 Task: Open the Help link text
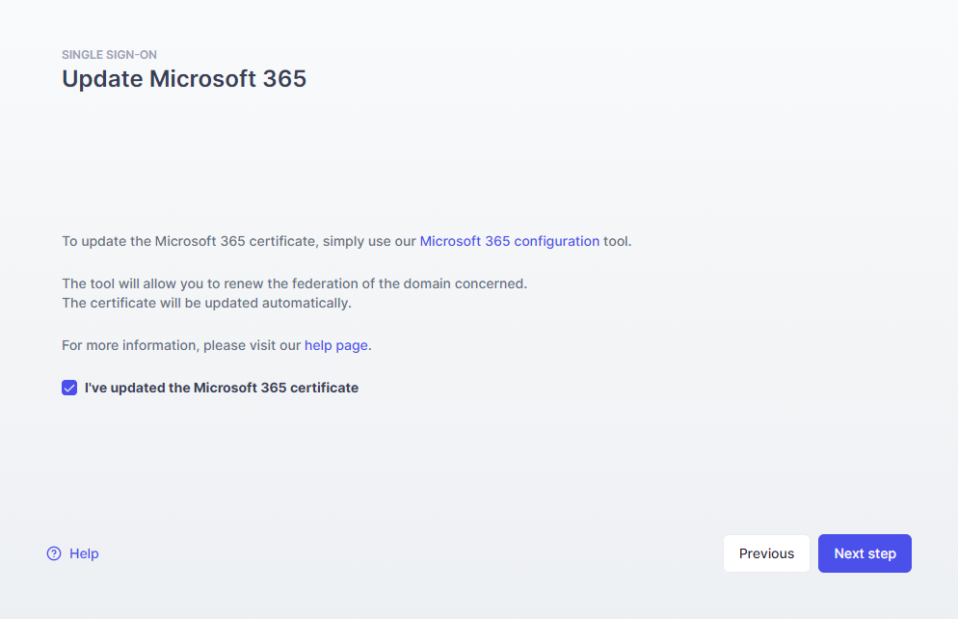[84, 553]
